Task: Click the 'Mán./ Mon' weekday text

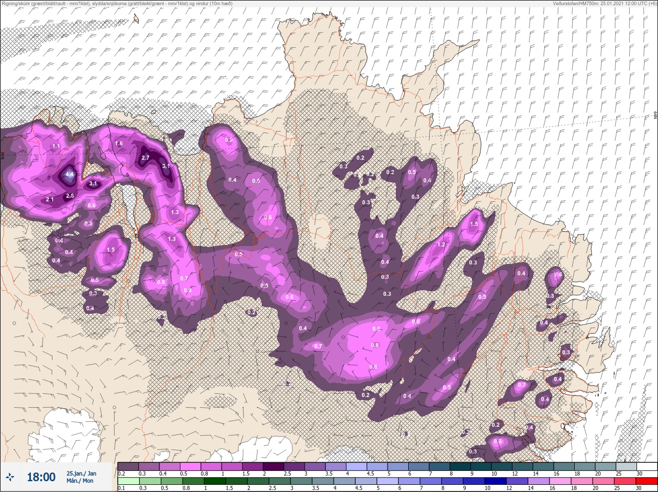Action: 80,481
